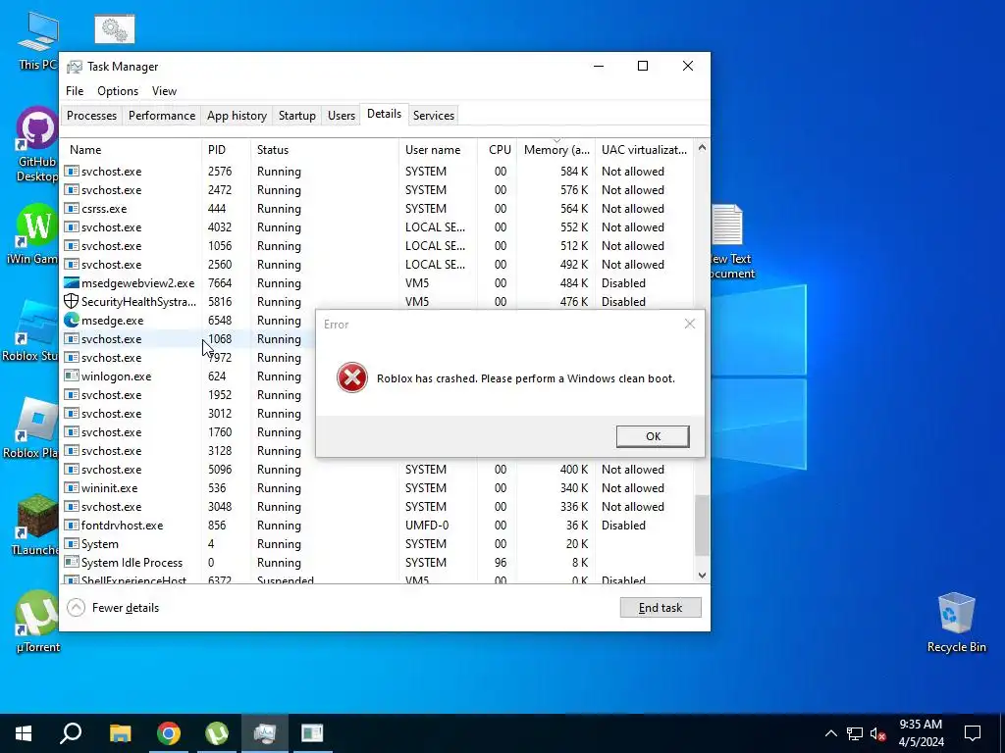
Task: Open GitHub Desktop shortcut on desktop
Action: 37,145
